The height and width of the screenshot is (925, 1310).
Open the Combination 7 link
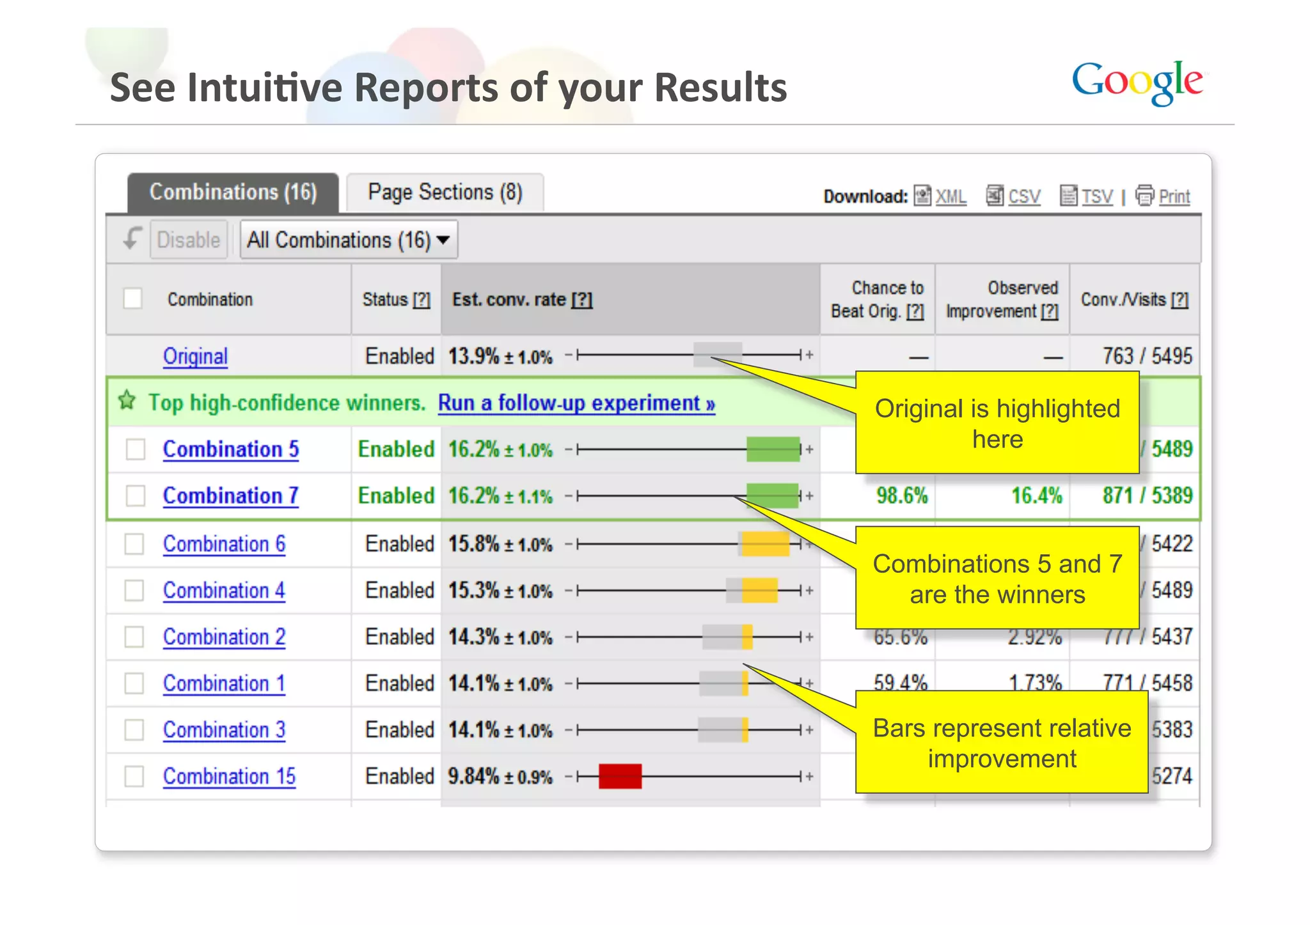[x=231, y=495]
